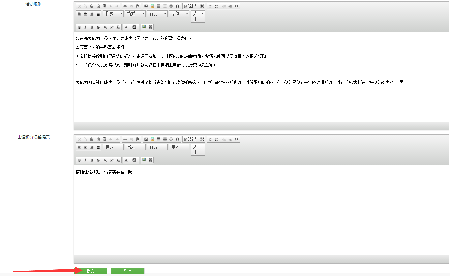Open text color picker in 活动规则 editor
The image size is (450, 276).
tap(127, 27)
